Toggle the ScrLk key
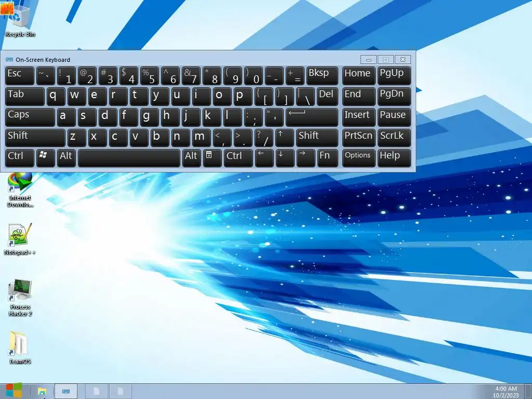Screen dimensions: 532x399 click(x=394, y=137)
